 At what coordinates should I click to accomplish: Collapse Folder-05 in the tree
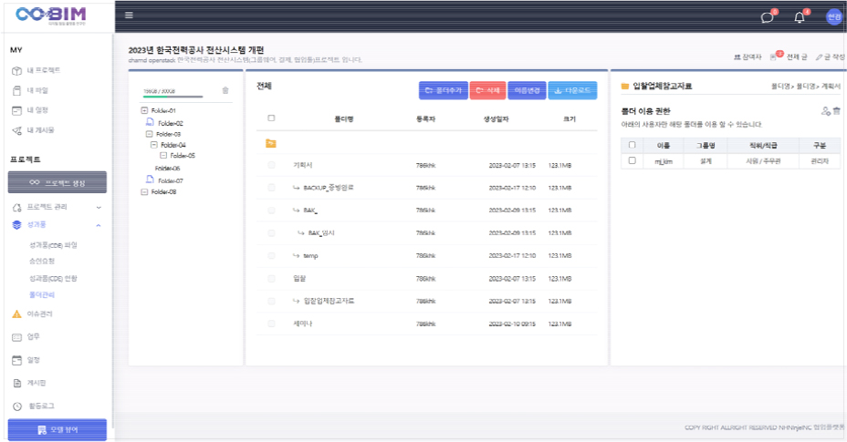click(x=163, y=156)
